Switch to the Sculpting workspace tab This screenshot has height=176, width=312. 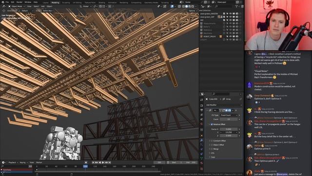click(66, 2)
